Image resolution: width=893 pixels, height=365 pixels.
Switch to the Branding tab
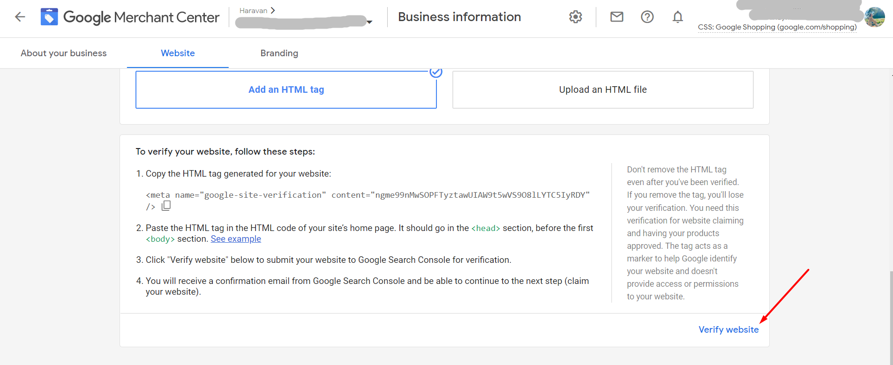pyautogui.click(x=279, y=53)
